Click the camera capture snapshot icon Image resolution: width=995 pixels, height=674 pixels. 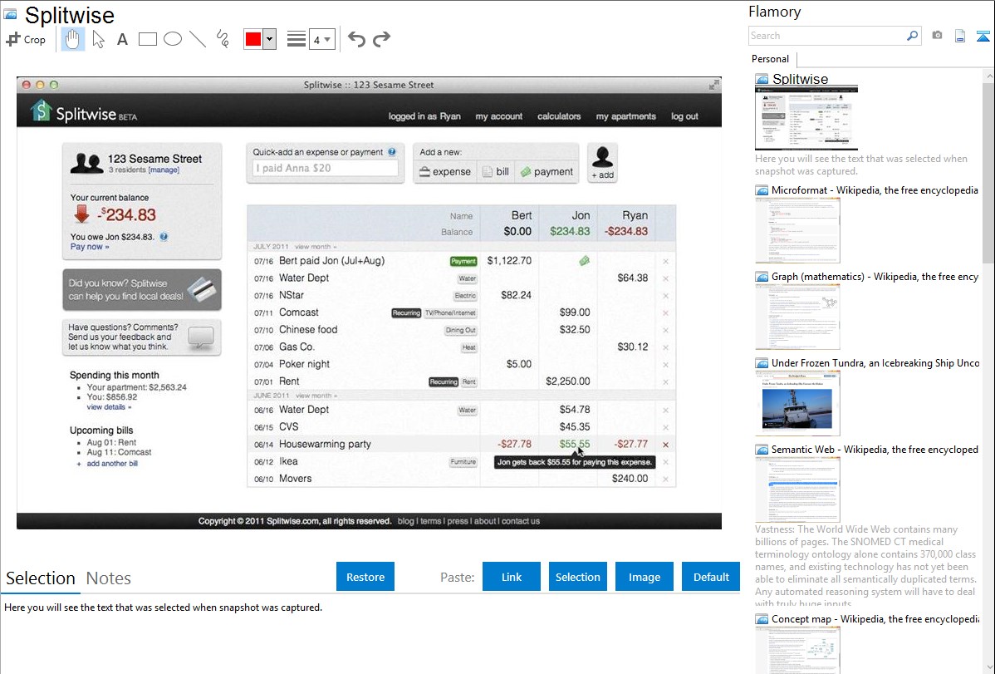pyautogui.click(x=937, y=36)
